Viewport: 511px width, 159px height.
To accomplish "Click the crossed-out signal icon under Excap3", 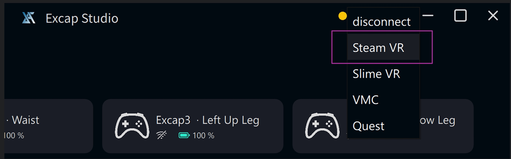I will [162, 135].
